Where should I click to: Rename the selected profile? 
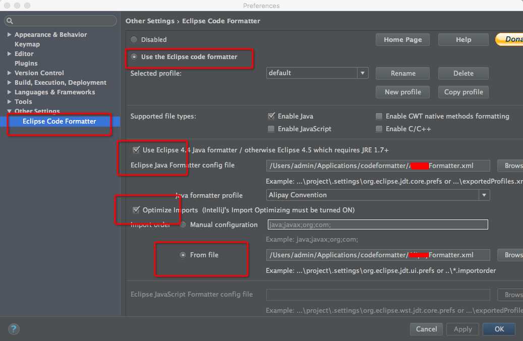click(402, 74)
